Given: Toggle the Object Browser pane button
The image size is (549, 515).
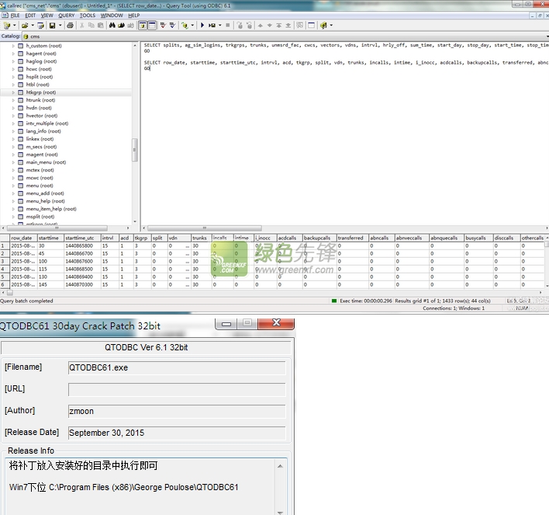Looking at the screenshot, I should [x=143, y=26].
